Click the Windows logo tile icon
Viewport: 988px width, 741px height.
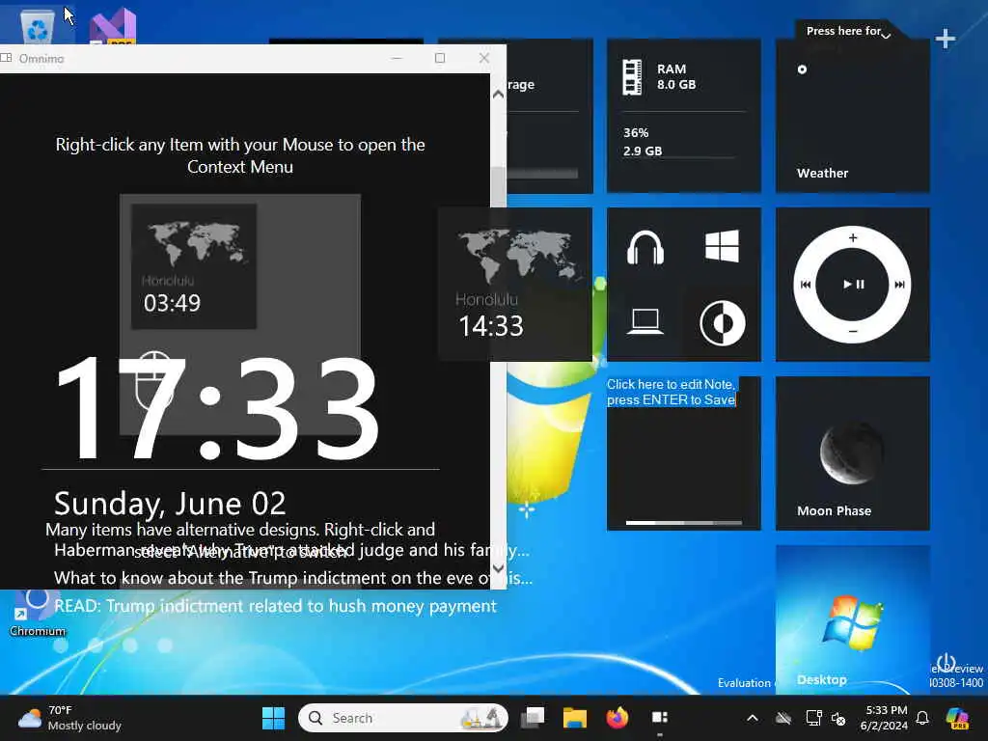click(x=722, y=246)
